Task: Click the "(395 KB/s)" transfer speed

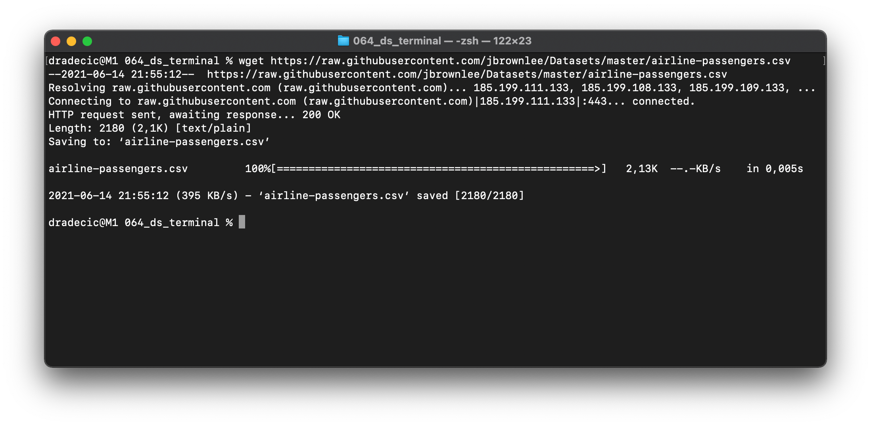Action: tap(207, 196)
